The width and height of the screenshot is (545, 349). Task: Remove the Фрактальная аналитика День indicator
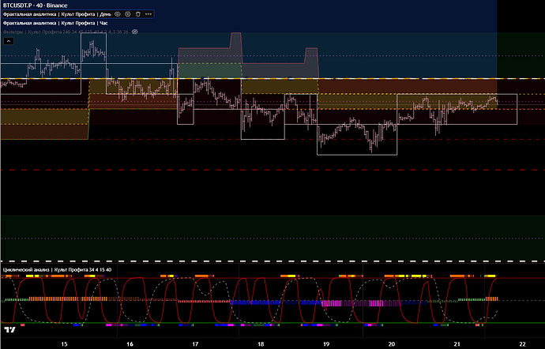click(x=138, y=14)
